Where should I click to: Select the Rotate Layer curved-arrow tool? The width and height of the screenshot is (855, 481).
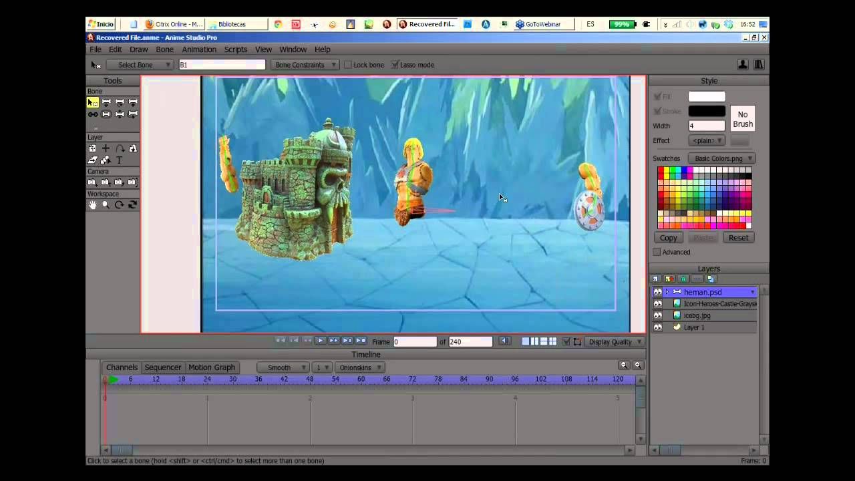coord(120,148)
